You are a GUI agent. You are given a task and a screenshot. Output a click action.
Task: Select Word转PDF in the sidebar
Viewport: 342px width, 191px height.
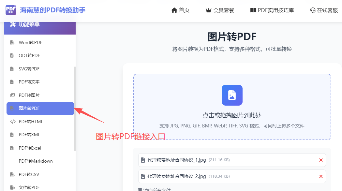[x=40, y=42]
